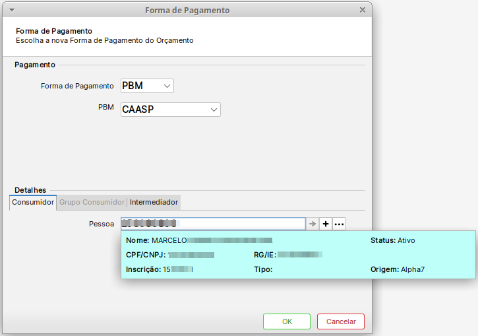The image size is (478, 336).
Task: Switch to the Consumidor tab
Action: coord(33,203)
